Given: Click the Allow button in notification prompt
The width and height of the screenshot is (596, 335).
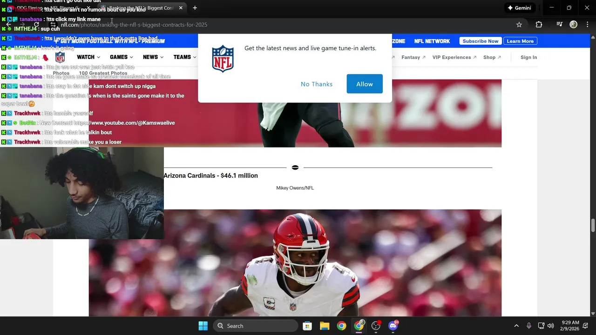Looking at the screenshot, I should (x=365, y=84).
